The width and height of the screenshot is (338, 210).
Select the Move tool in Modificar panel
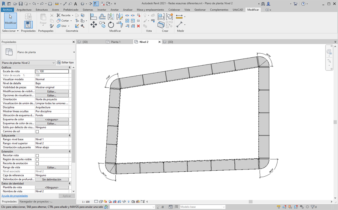pyautogui.click(x=94, y=25)
